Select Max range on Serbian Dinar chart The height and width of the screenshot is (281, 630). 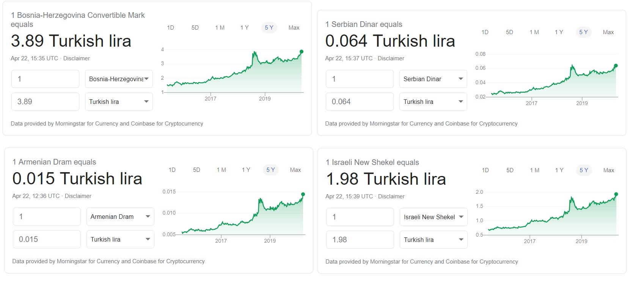pyautogui.click(x=608, y=32)
